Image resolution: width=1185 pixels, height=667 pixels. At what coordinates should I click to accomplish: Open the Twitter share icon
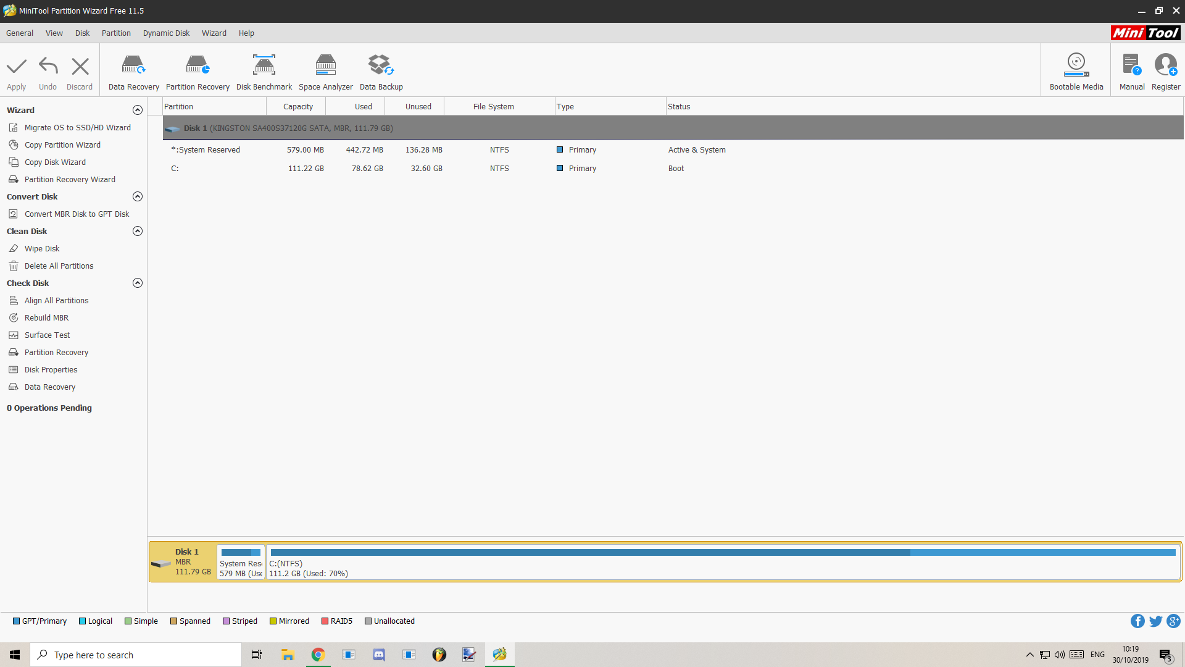1155,621
